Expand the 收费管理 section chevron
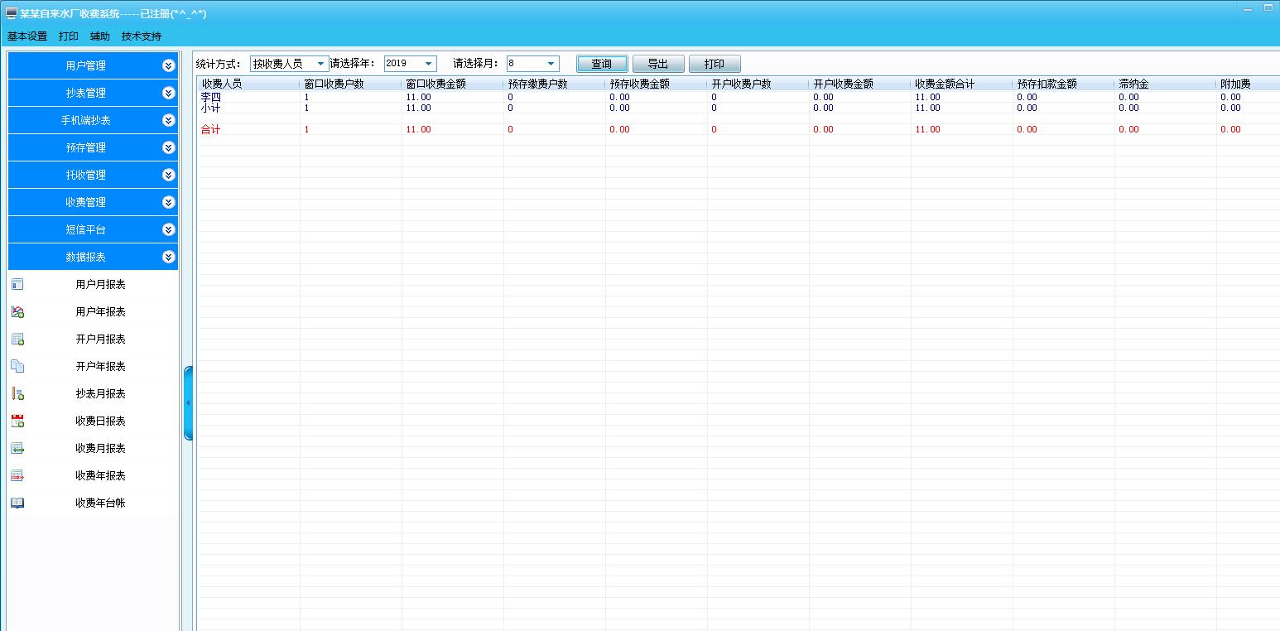1280x631 pixels. [169, 202]
